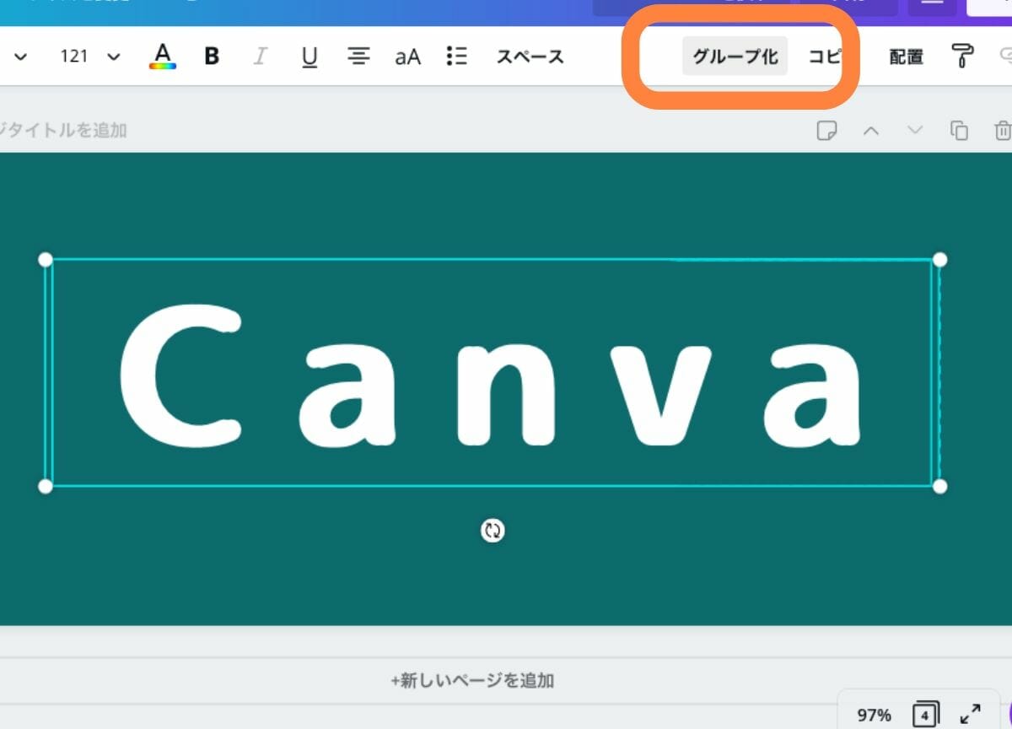Move the page up with the up chevron
The width and height of the screenshot is (1012, 729).
coord(871,131)
